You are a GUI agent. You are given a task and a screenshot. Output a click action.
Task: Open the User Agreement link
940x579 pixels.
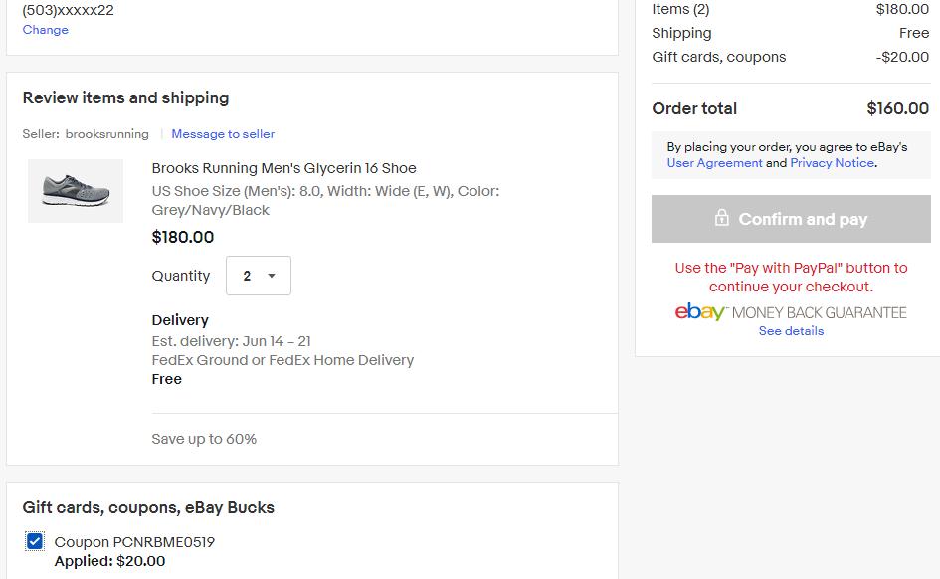tap(714, 163)
